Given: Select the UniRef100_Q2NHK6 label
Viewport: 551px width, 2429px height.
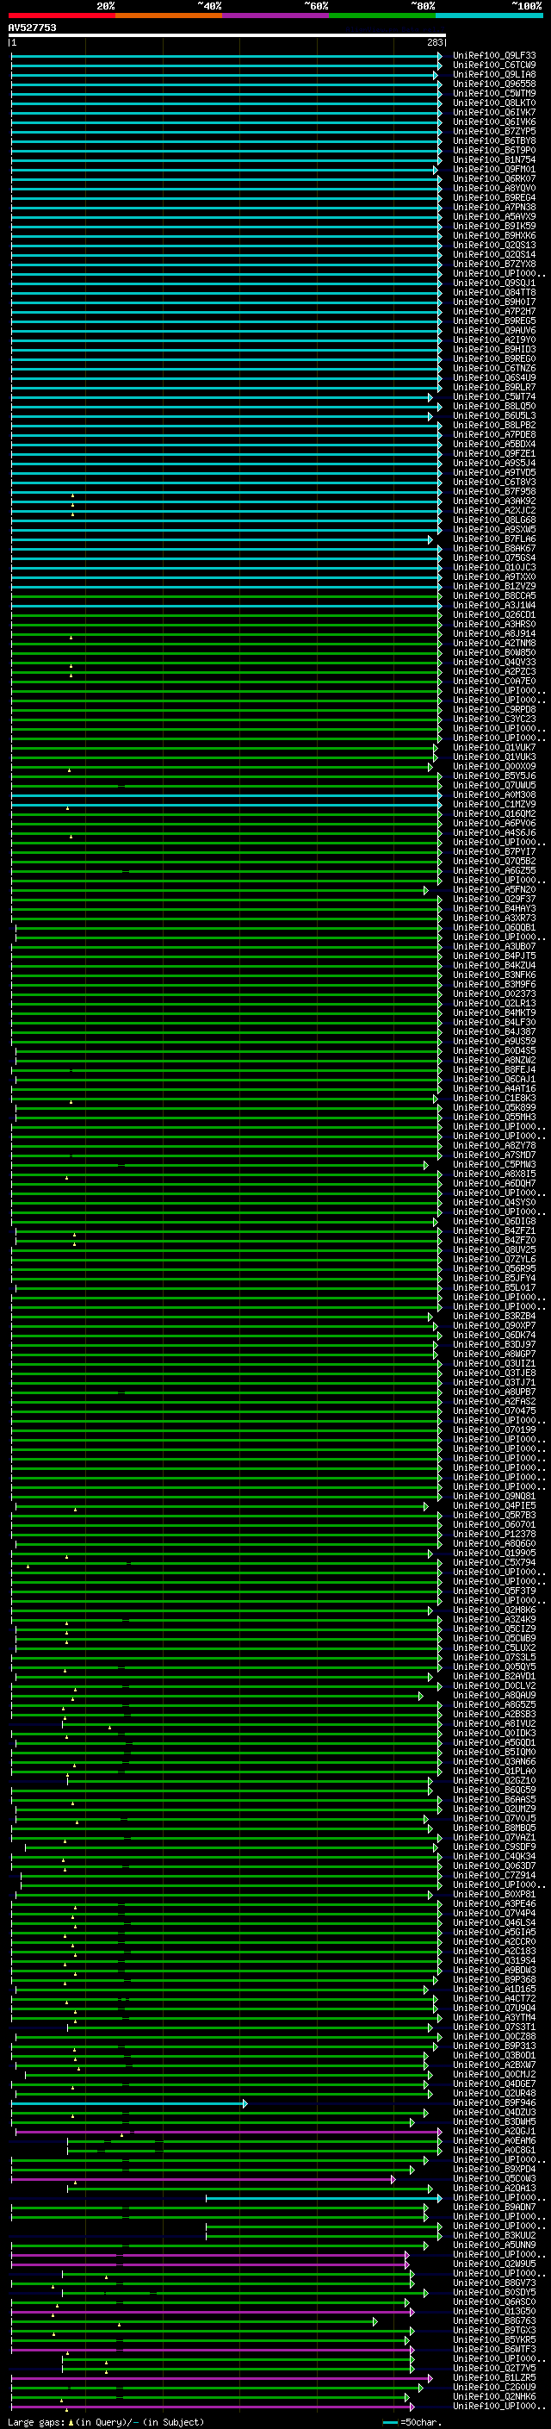Looking at the screenshot, I should pyautogui.click(x=494, y=2397).
